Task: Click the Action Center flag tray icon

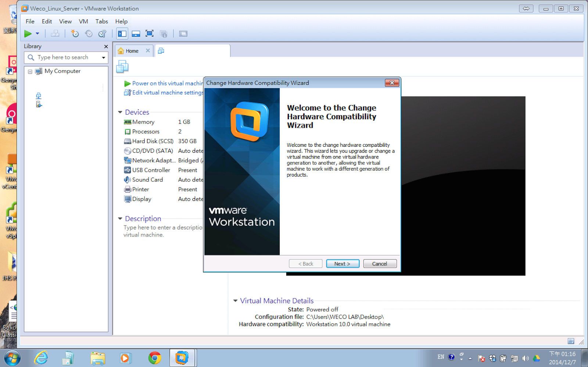Action: coord(481,359)
